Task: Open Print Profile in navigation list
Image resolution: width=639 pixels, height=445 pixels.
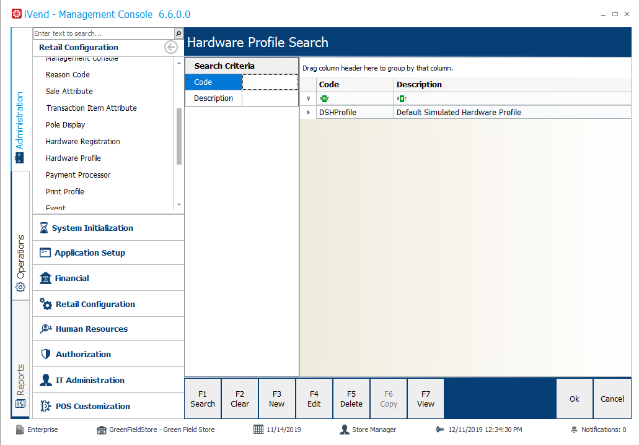Action: pyautogui.click(x=65, y=192)
